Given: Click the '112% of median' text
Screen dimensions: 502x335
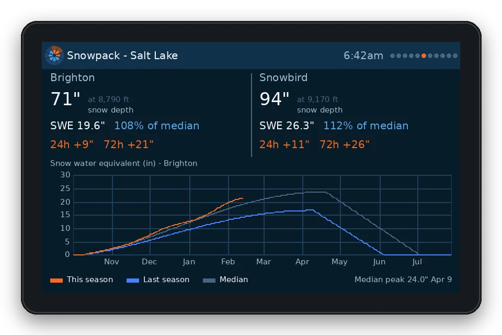Looking at the screenshot, I should (366, 126).
